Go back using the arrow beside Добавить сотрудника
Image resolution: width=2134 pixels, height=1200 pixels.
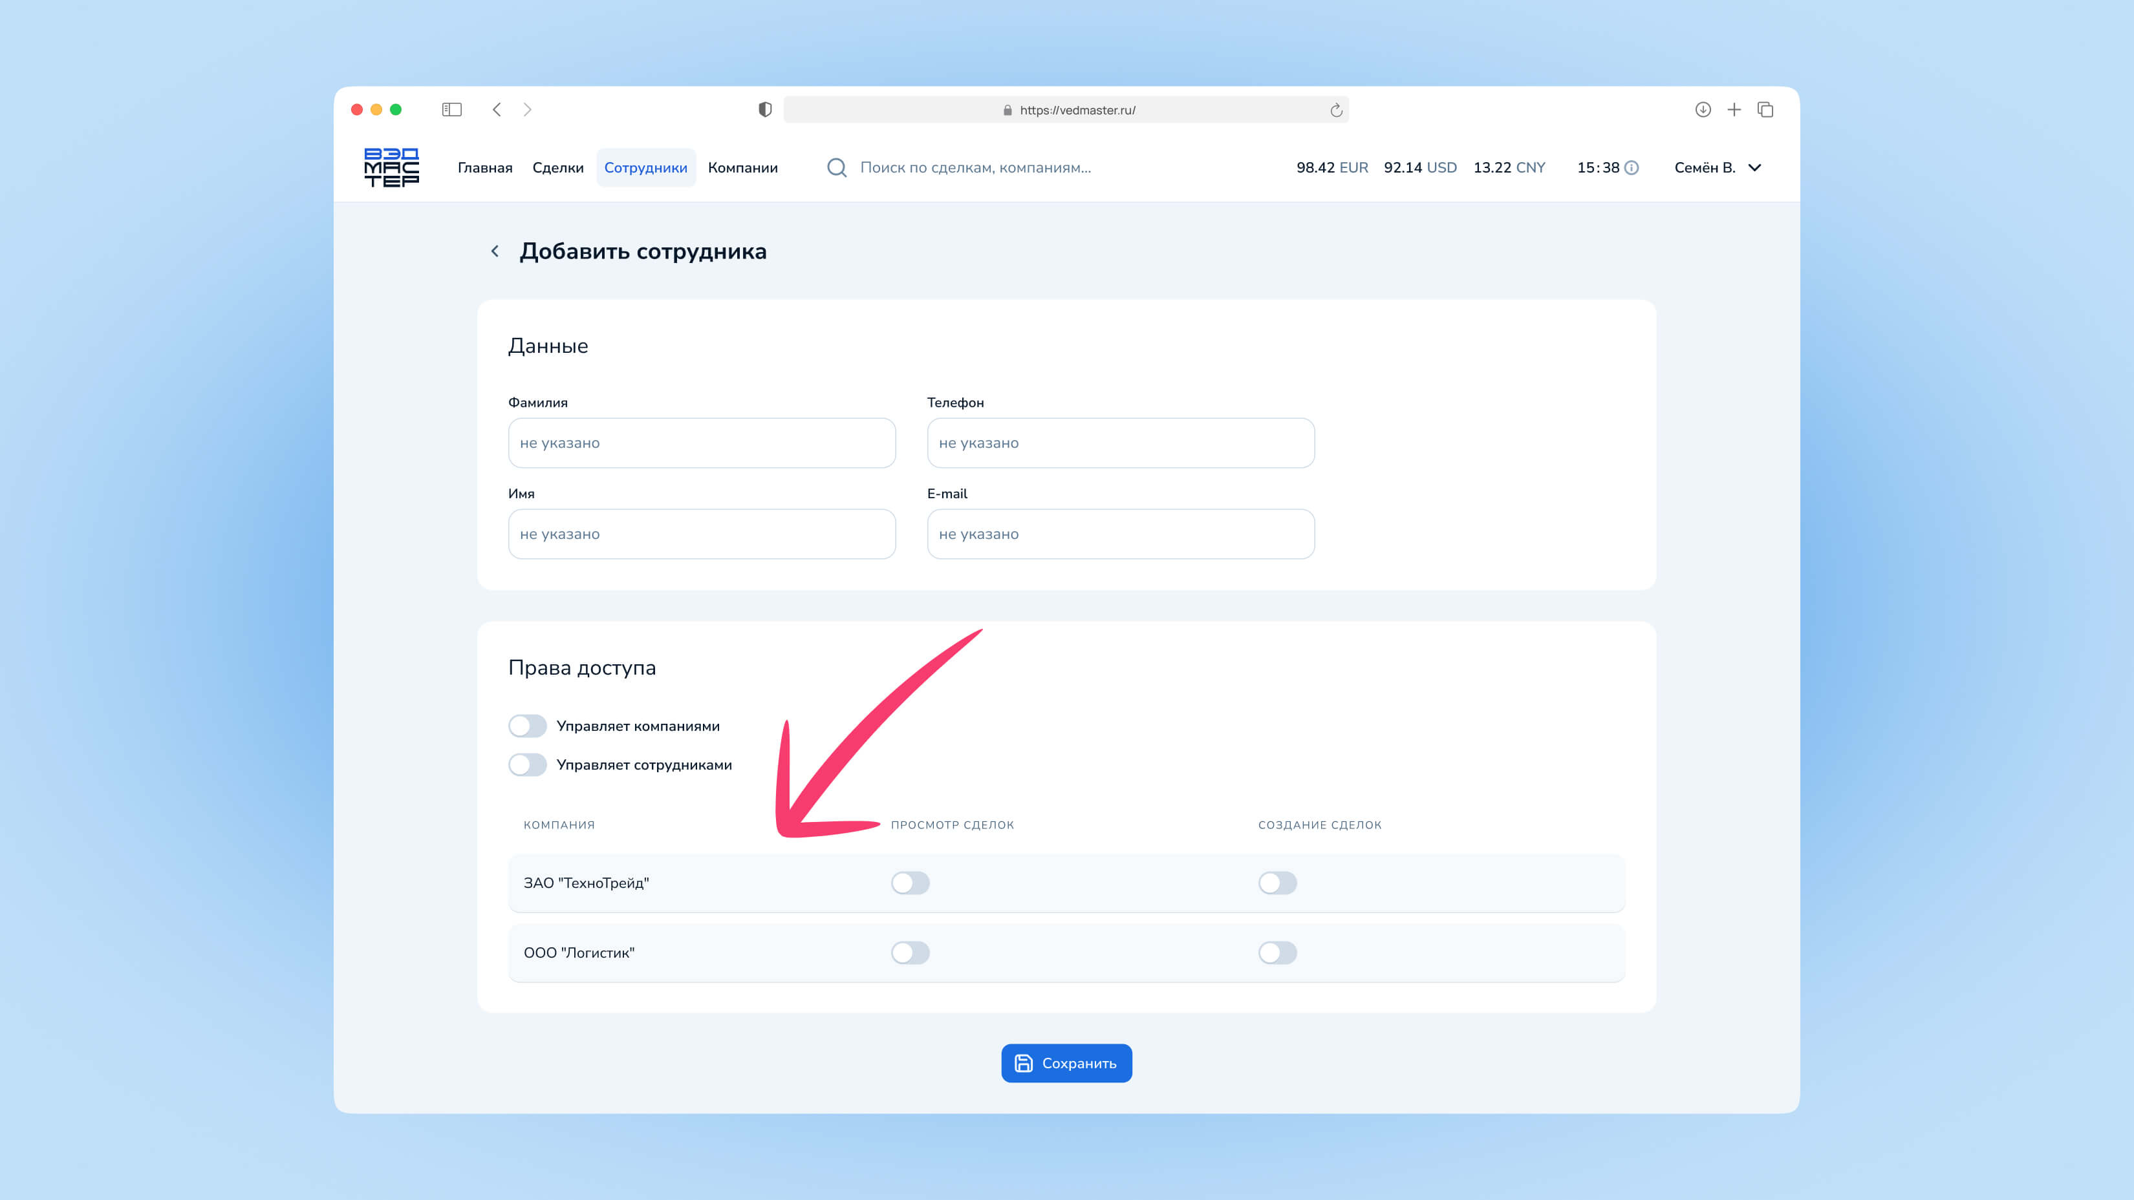(x=495, y=251)
